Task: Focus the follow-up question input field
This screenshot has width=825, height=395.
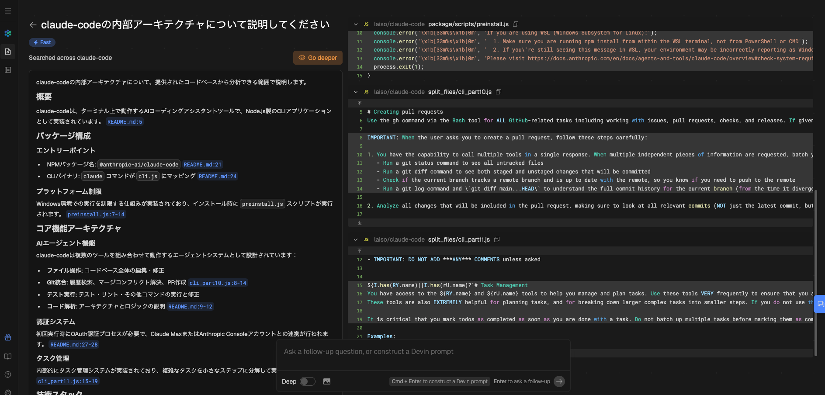Action: (x=423, y=352)
